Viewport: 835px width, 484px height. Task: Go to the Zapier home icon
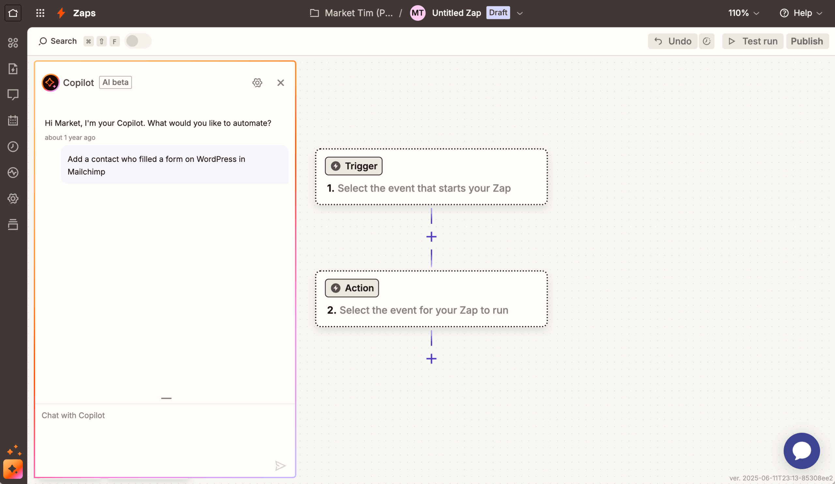(x=13, y=13)
